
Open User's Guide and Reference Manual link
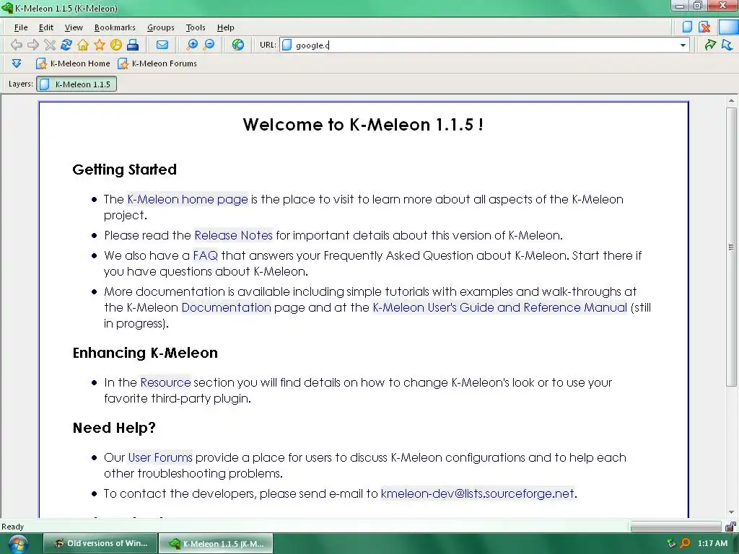point(500,307)
